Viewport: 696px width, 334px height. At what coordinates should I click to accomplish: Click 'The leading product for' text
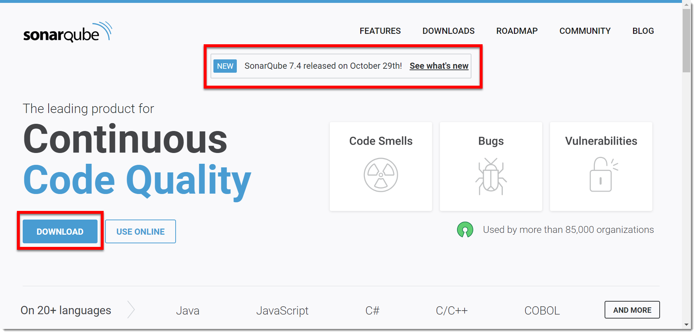click(89, 109)
